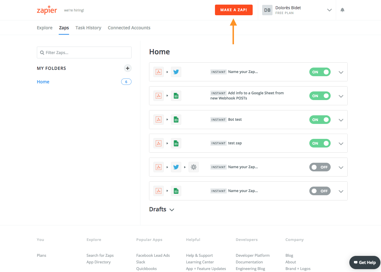Disable the Bot test zap toggle
This screenshot has width=381, height=272.
click(320, 120)
